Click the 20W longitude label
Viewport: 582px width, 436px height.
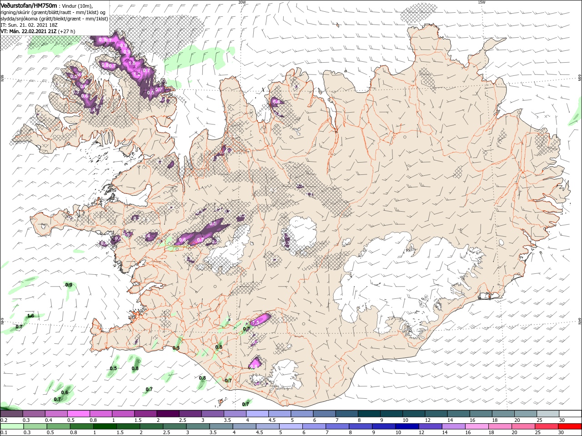pos(242,2)
